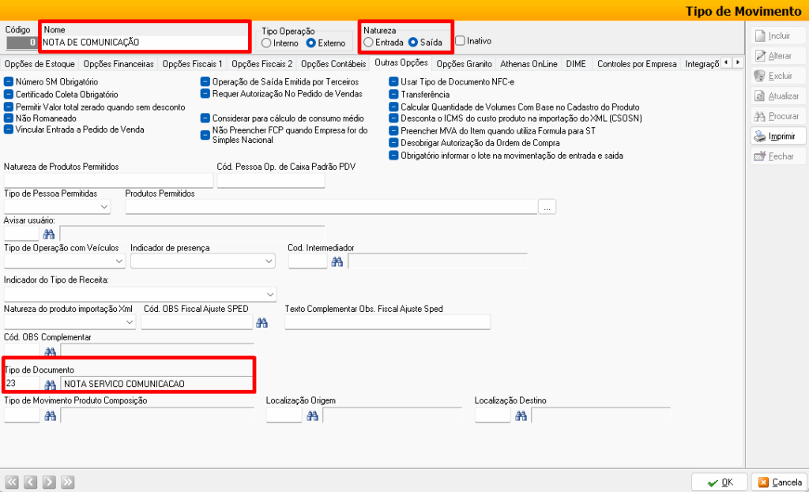This screenshot has width=809, height=492.
Task: Click binoculars icon beside Cod. Intermediador field
Action: click(337, 261)
